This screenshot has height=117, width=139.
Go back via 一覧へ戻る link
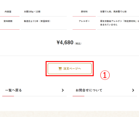click(14, 90)
